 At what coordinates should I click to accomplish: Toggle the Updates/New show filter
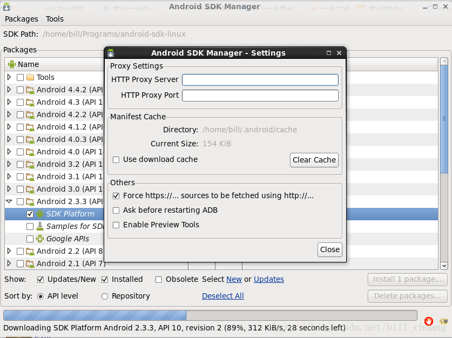pyautogui.click(x=41, y=280)
